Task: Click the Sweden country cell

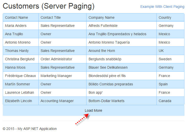Action: tap(170, 59)
